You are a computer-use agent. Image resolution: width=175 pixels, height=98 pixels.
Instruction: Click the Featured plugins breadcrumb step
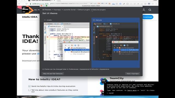point(99,10)
